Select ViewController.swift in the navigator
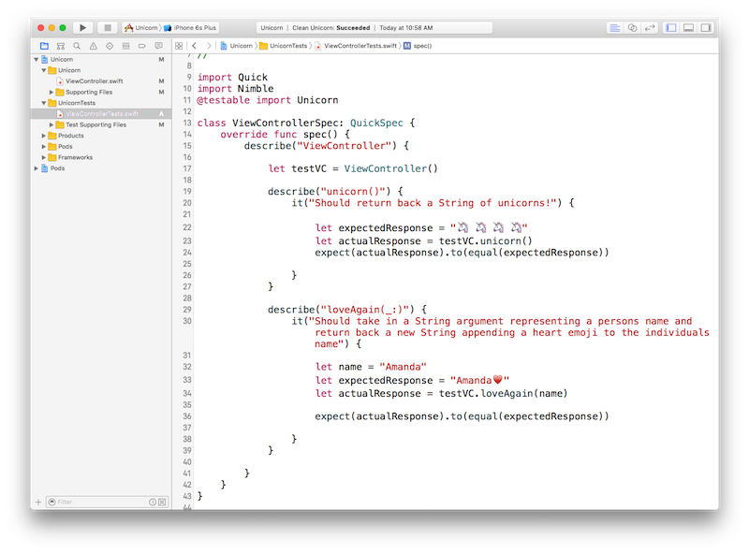The height and width of the screenshot is (553, 749). [x=95, y=81]
